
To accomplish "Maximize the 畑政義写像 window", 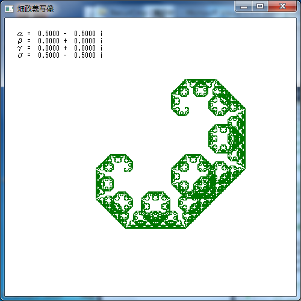I will point(260,7).
